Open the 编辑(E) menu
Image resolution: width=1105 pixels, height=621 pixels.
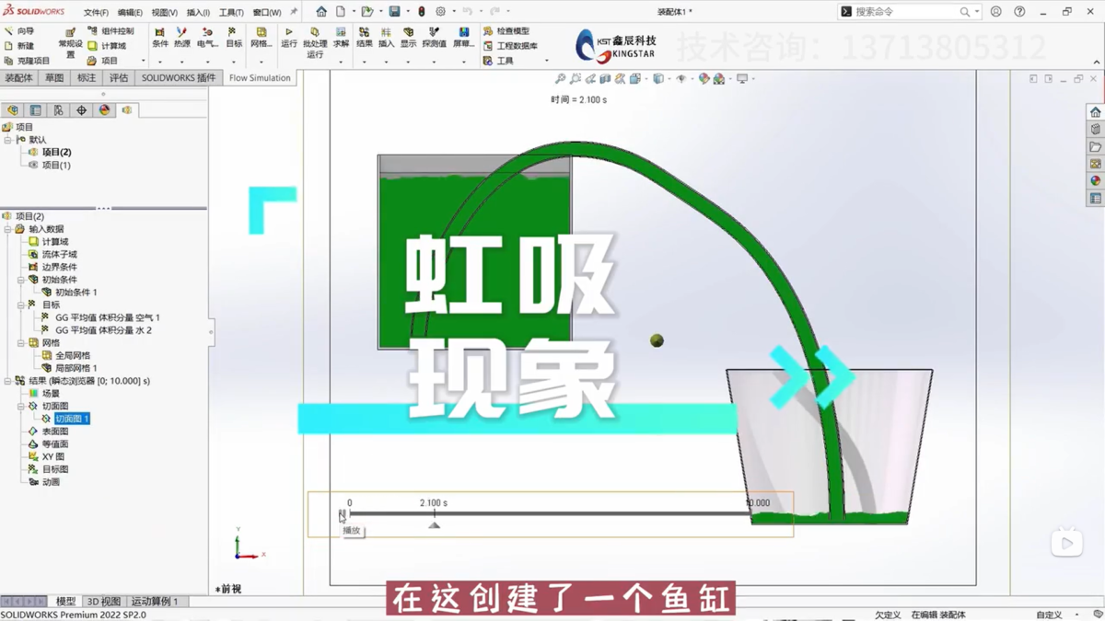[x=130, y=13]
